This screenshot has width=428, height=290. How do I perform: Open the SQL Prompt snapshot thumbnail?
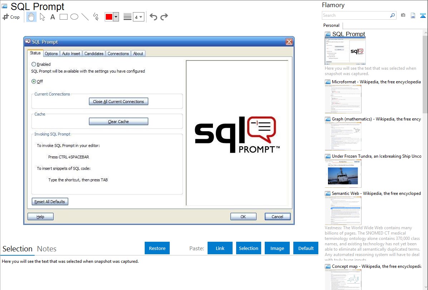tap(345, 51)
